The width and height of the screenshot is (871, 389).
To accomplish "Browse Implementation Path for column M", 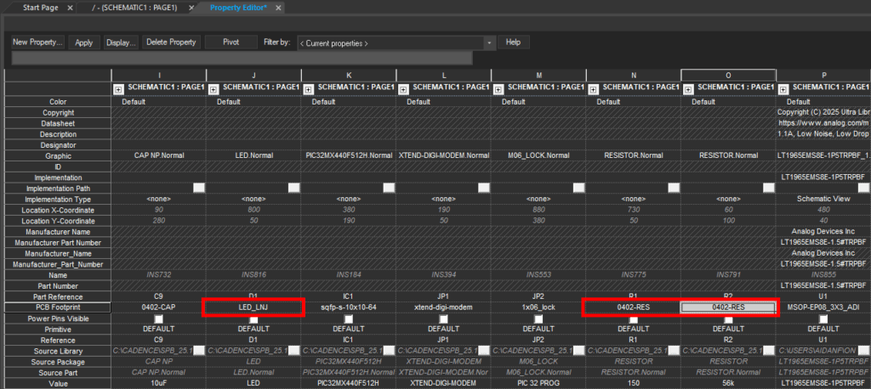I will (x=578, y=188).
